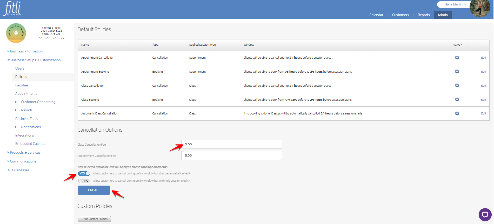This screenshot has height=224, width=494.
Task: Toggle Active checkbox for Class Booking
Action: [x=457, y=99]
